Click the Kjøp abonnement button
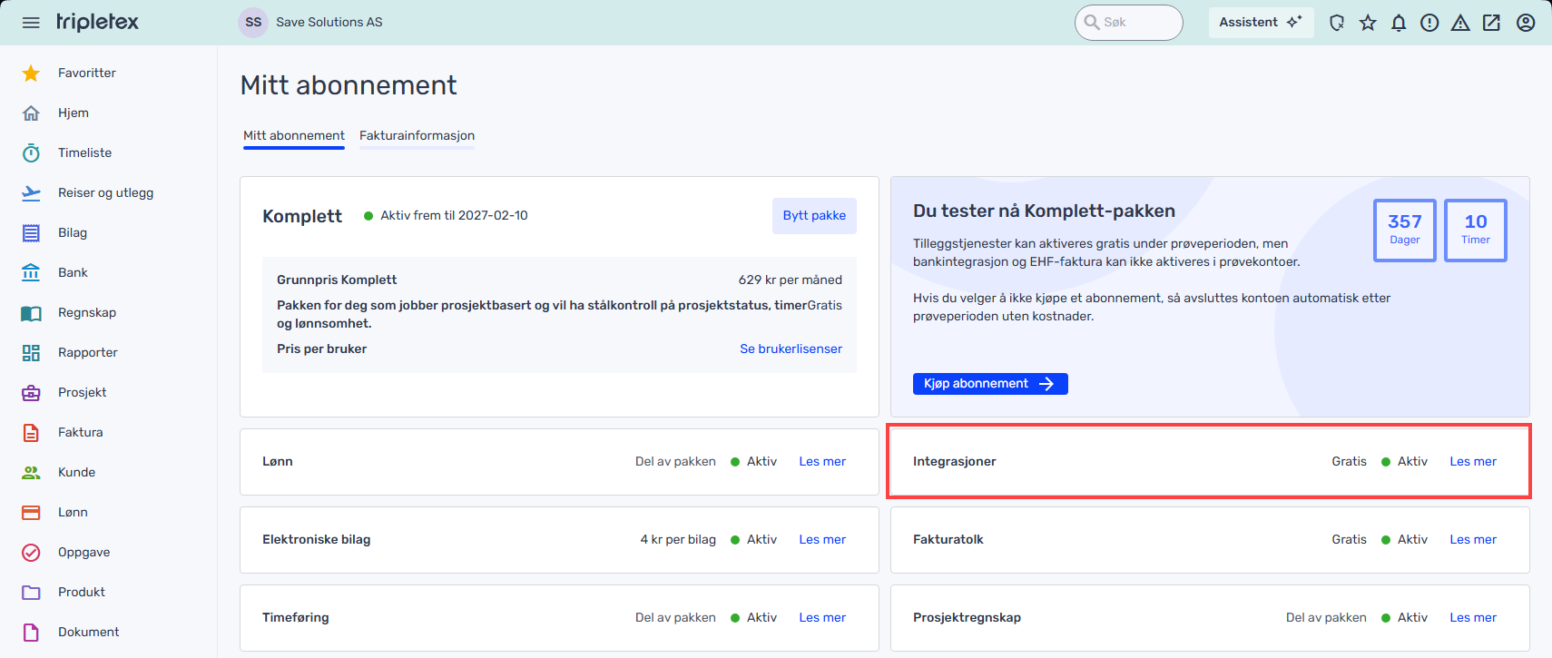Image resolution: width=1552 pixels, height=658 pixels. pyautogui.click(x=989, y=384)
